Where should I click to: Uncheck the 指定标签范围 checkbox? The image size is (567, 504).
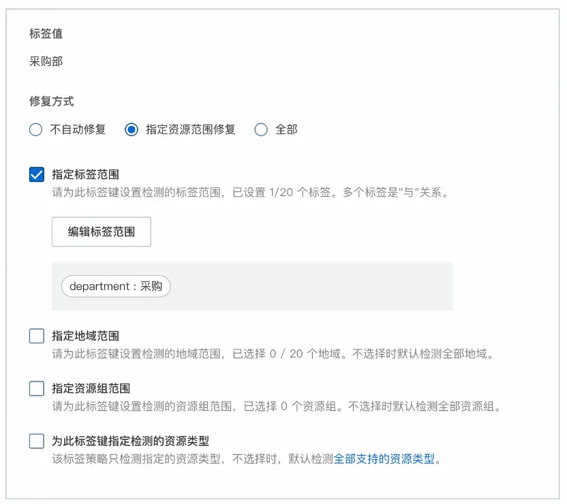tap(37, 175)
